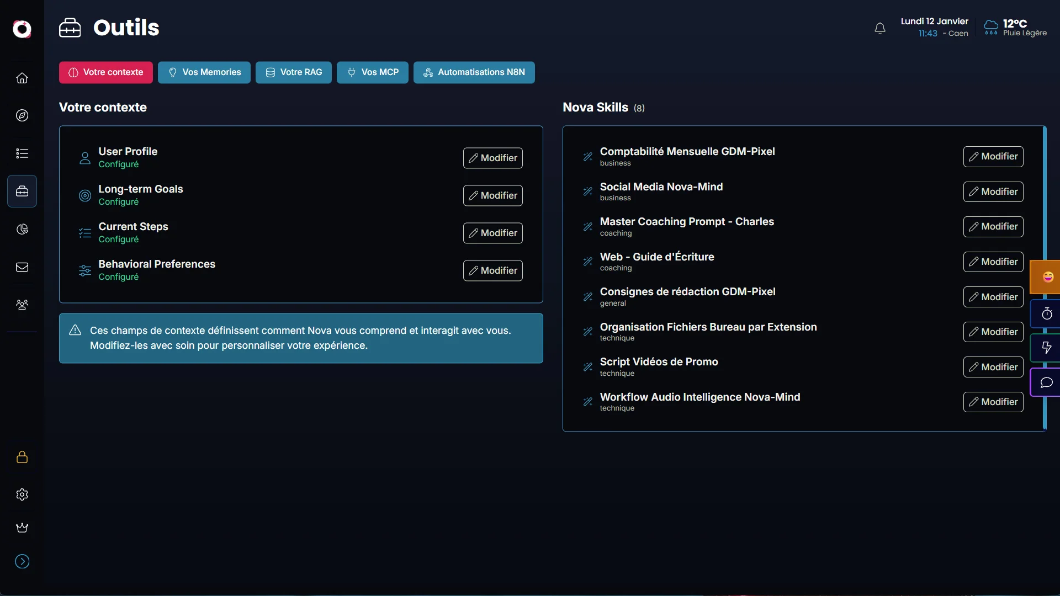Click the team members sidebar icon
The image size is (1060, 596).
pos(22,305)
